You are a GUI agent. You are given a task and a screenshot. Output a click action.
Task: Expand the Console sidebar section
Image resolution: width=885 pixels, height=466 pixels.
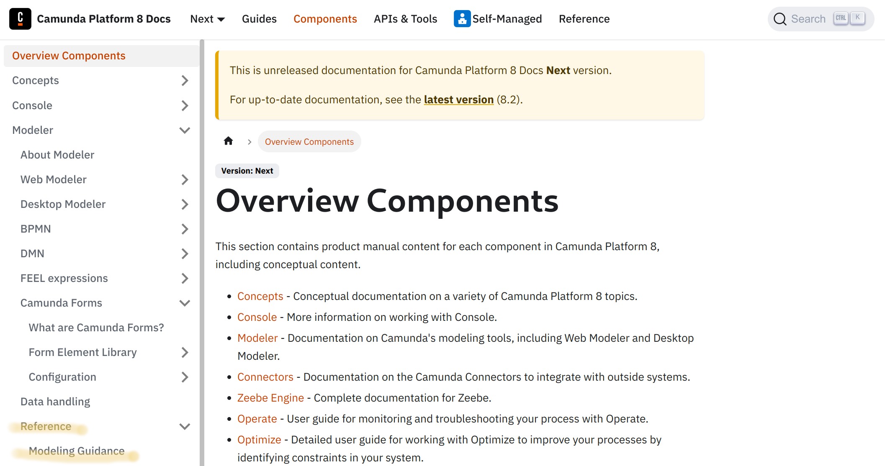185,105
